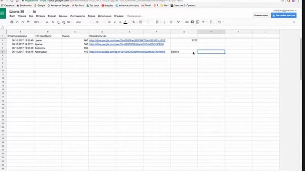Screen dimensions: 305x171
Task: Click the insert chart icon
Action: [198, 22]
